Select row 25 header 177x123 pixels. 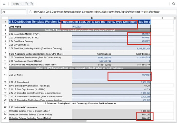click(5, 118)
